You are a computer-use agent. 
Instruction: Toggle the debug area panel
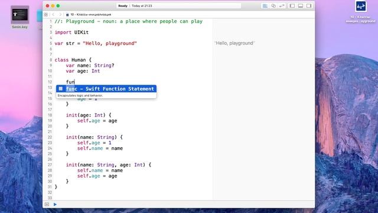pos(301,6)
